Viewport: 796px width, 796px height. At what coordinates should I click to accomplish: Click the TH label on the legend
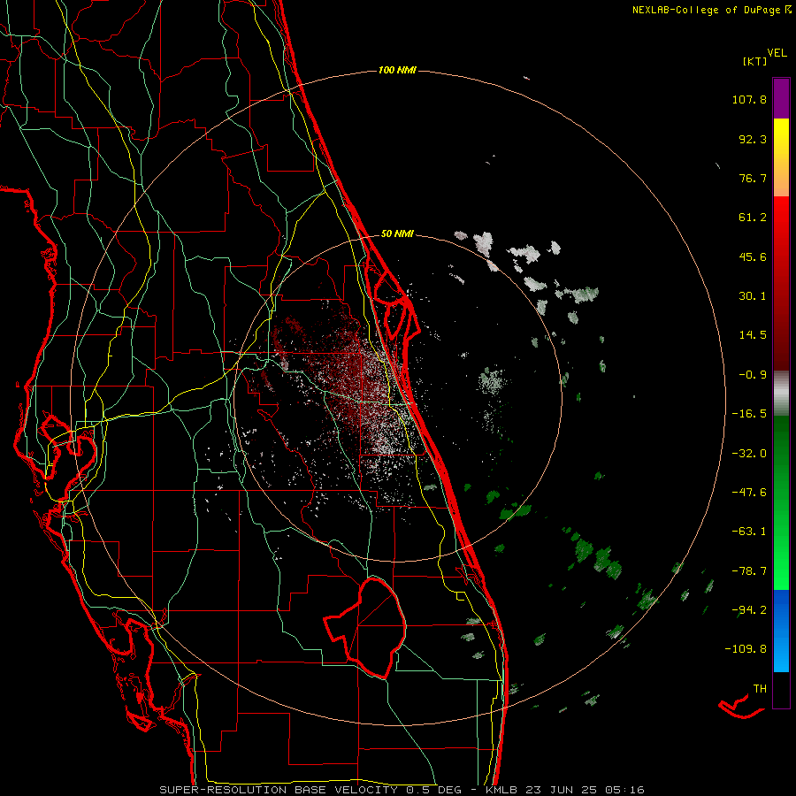pyautogui.click(x=760, y=689)
